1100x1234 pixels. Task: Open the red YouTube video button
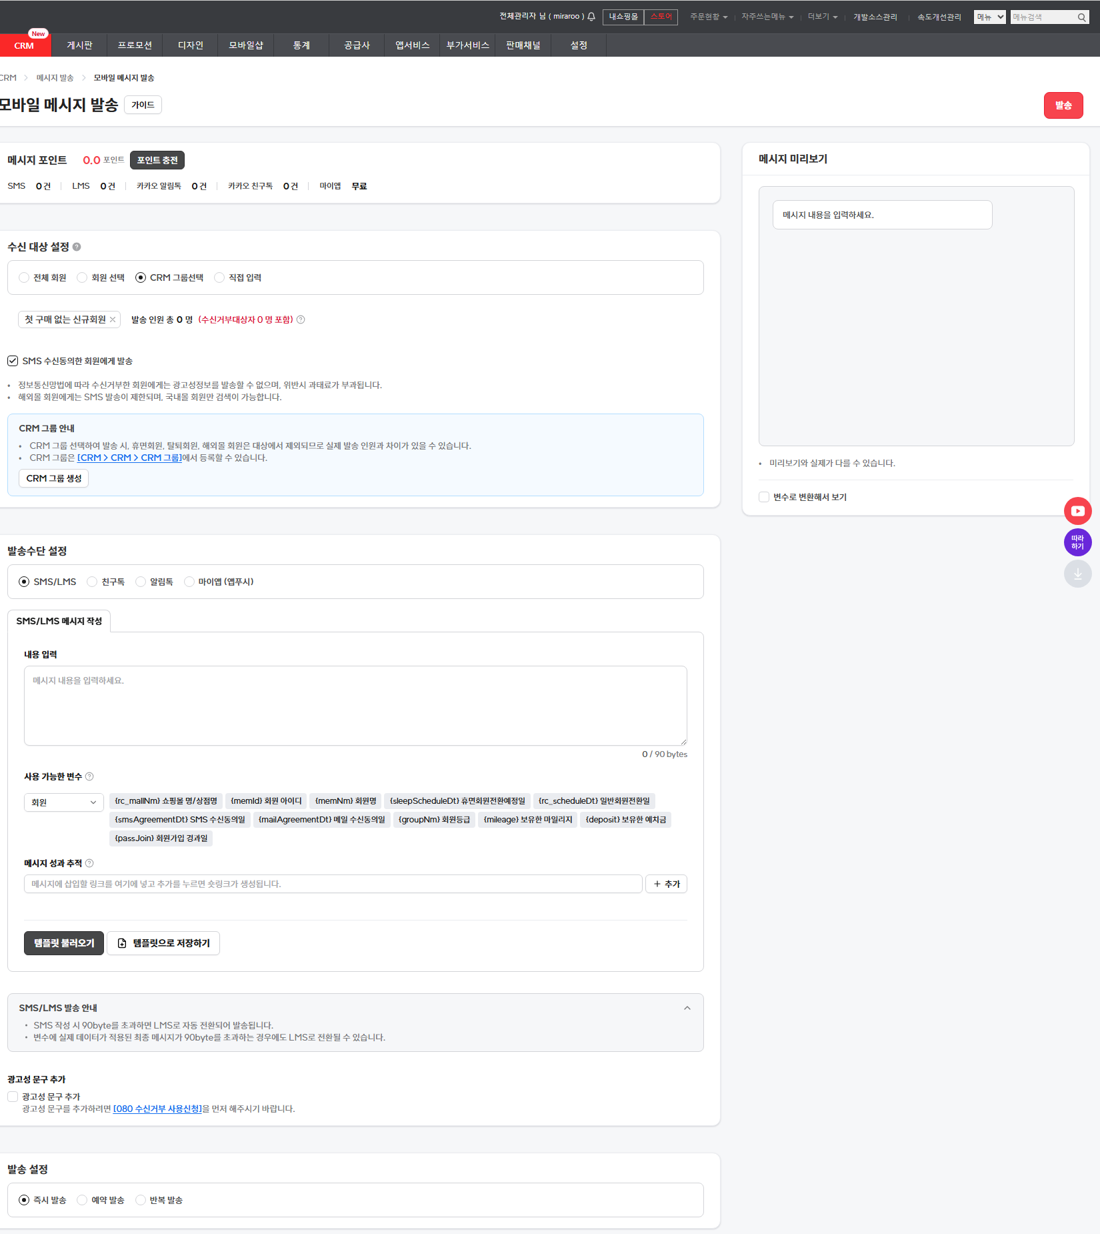point(1077,511)
